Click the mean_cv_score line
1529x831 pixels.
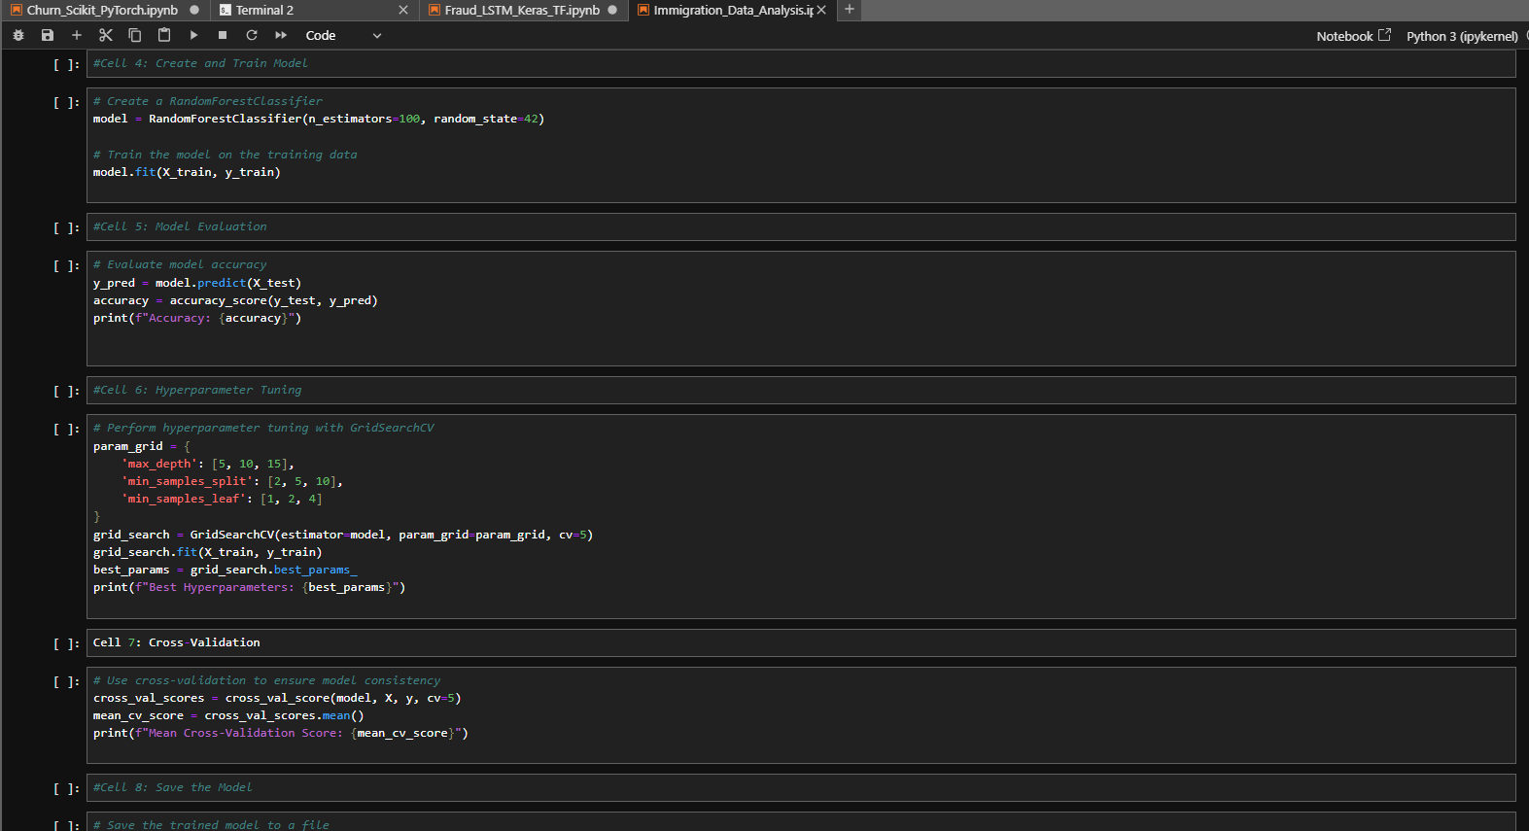228,715
